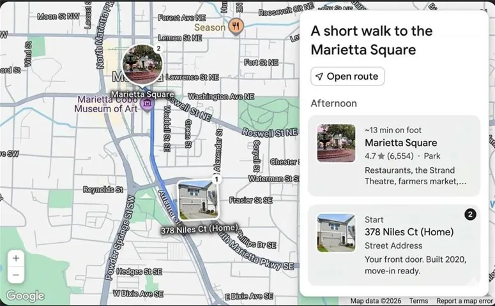Open the Marietta Square card thumbnail
495x306 pixels.
[336, 143]
